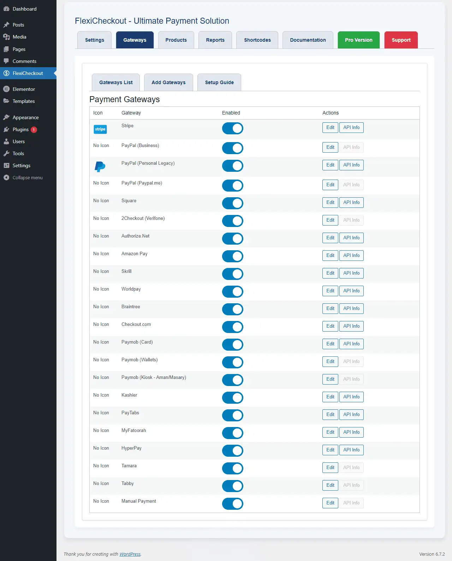Open API Info for Authorize.Net

coord(351,238)
